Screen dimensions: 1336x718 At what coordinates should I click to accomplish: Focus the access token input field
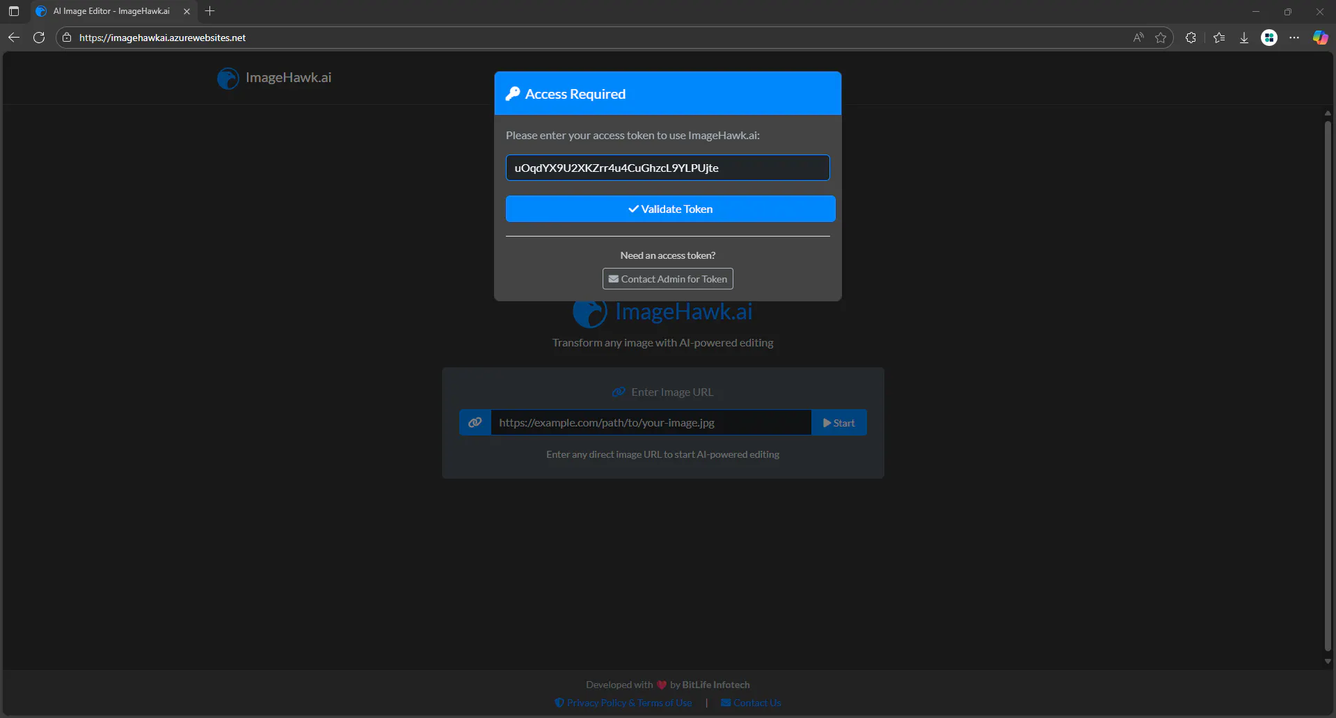click(667, 168)
